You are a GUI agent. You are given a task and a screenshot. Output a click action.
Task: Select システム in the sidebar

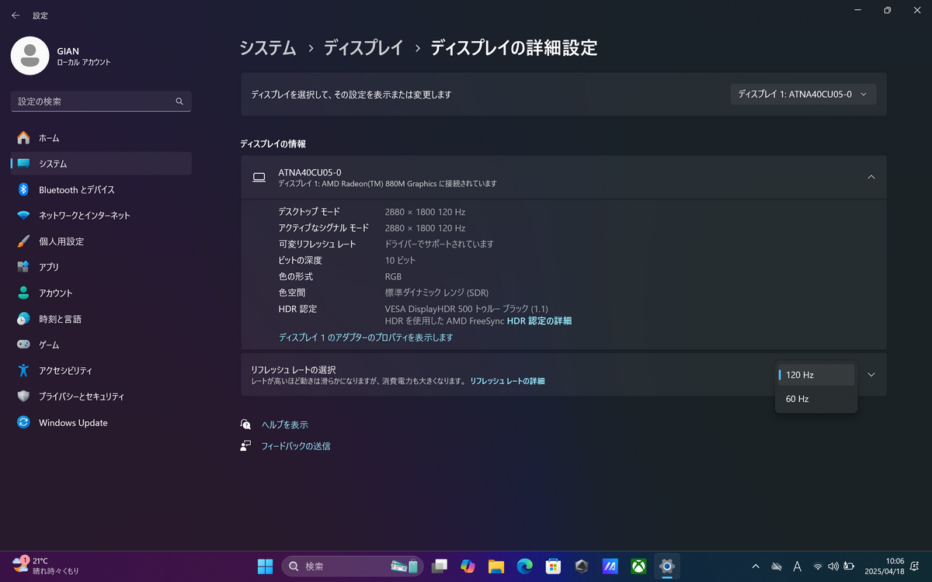click(101, 164)
